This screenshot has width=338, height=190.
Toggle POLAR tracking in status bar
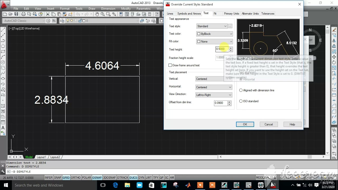tap(86, 178)
